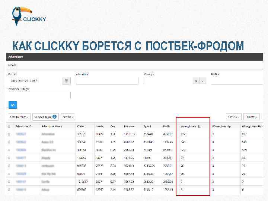The width and height of the screenshot is (268, 201).
Task: Click the Selected items counter button
Action: coord(45,117)
